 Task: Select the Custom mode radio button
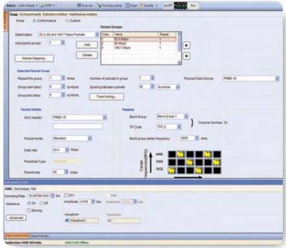click(x=67, y=21)
